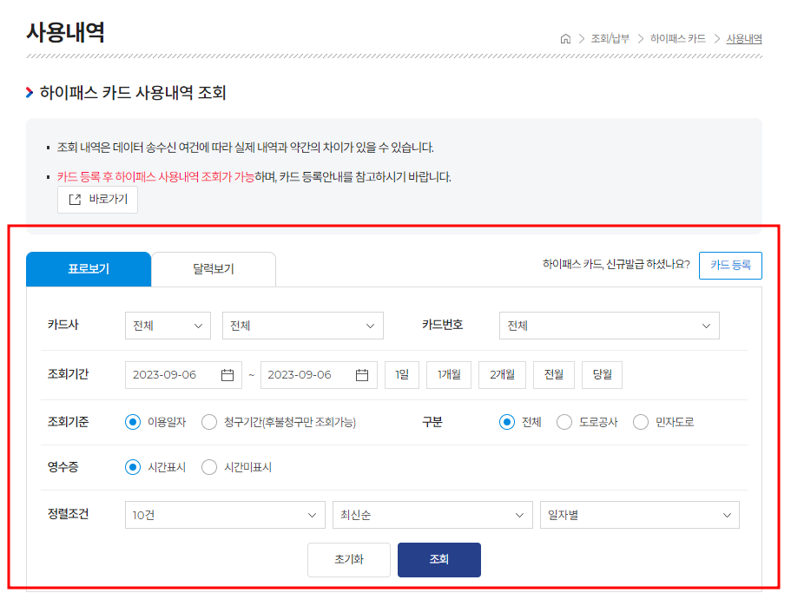Click the 조회 search button
This screenshot has height=593, width=791.
coord(438,559)
